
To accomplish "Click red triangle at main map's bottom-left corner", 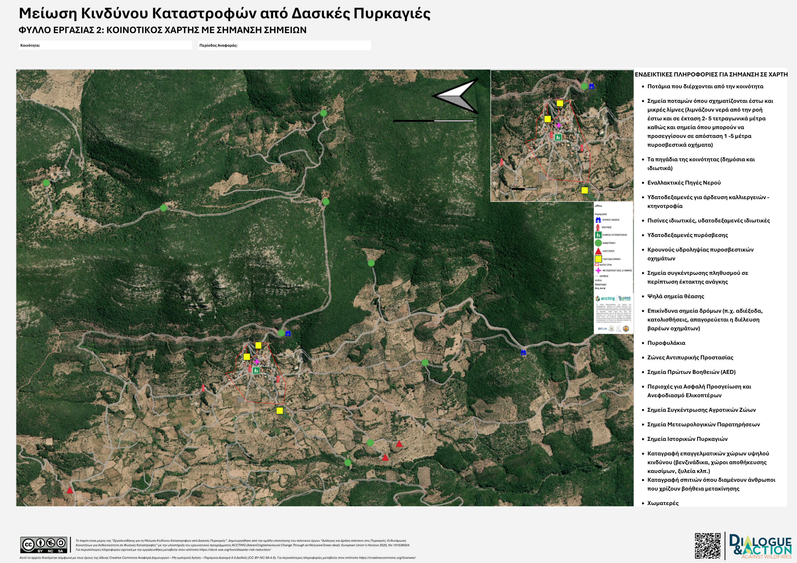I will 70,491.
